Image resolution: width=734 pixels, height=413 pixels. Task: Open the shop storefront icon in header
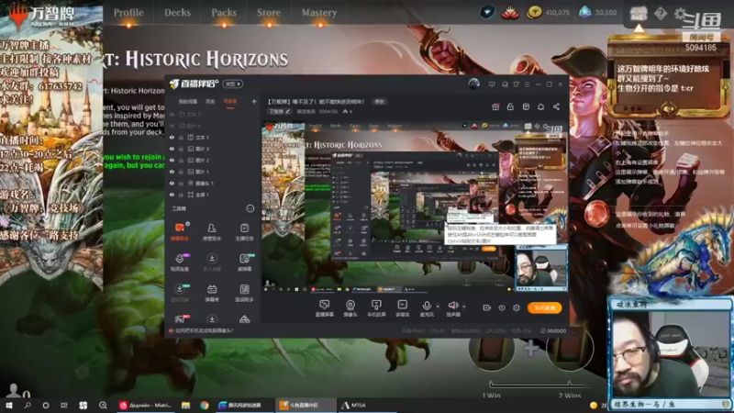(x=526, y=106)
